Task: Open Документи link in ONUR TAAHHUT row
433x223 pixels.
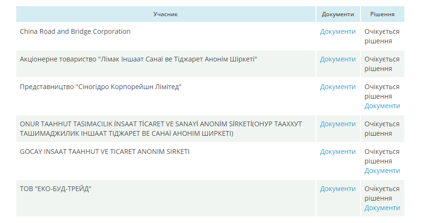Action: [338, 124]
